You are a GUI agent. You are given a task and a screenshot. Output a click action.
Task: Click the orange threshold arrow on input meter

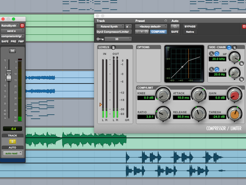[101, 105]
